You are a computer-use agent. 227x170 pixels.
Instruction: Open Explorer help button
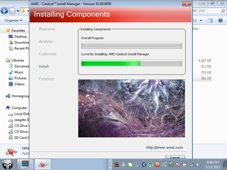(220, 20)
